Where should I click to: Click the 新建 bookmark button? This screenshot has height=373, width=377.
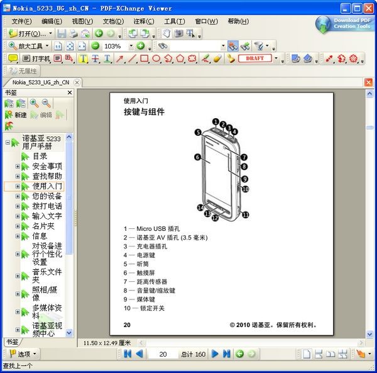point(16,115)
